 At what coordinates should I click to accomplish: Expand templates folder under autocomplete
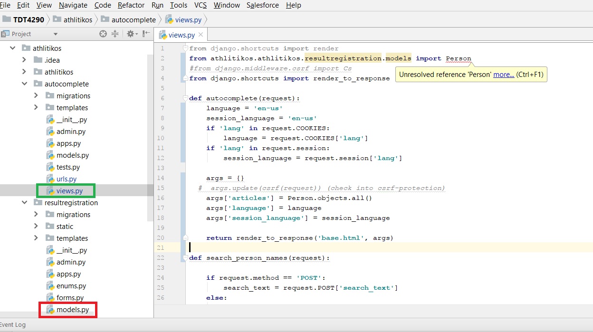[x=36, y=107]
